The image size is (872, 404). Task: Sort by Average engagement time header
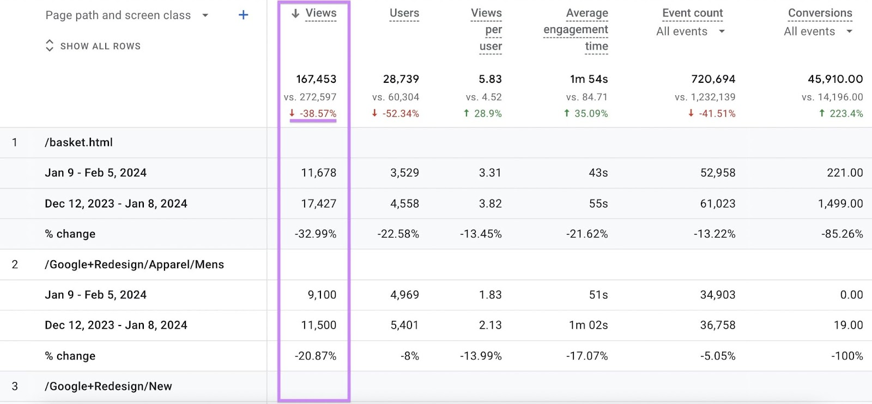coord(576,29)
